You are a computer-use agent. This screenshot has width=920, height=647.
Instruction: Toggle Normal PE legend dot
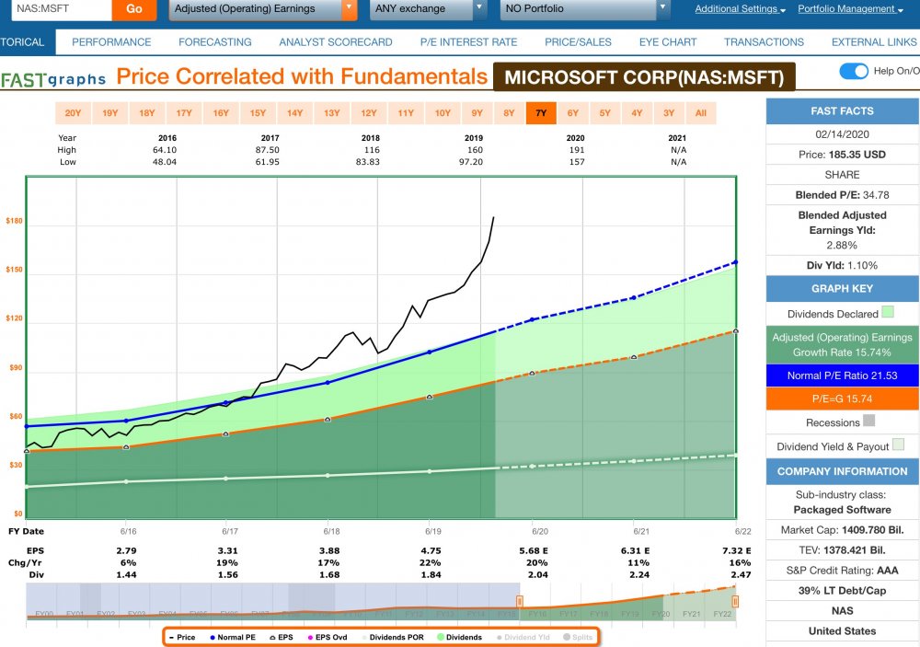click(x=213, y=637)
